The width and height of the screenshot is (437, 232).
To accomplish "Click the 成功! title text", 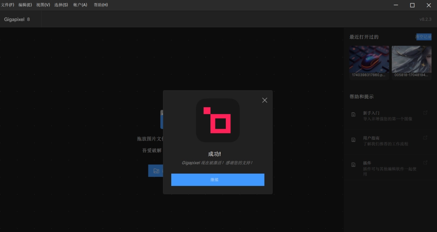I will pyautogui.click(x=214, y=154).
